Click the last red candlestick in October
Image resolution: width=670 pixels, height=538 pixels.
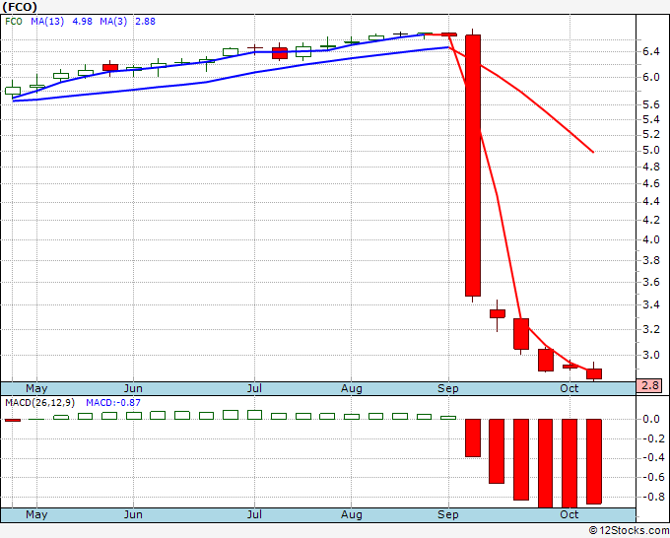click(594, 373)
